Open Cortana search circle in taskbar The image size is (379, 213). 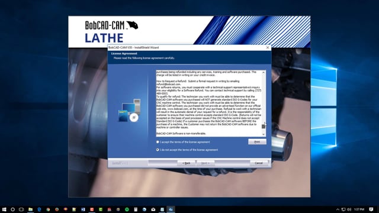(13, 209)
